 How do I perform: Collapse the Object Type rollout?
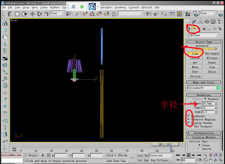click(203, 42)
